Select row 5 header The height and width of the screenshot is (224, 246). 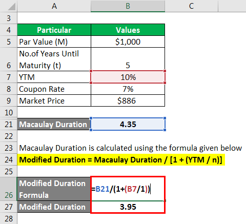(x=9, y=42)
